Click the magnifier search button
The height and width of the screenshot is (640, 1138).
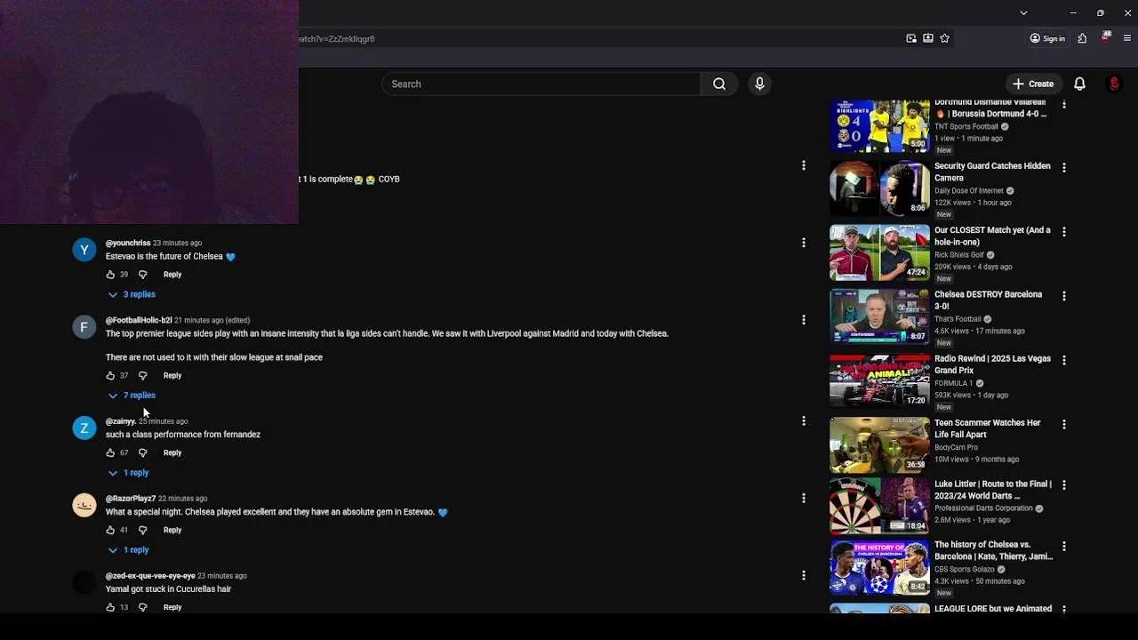click(719, 84)
